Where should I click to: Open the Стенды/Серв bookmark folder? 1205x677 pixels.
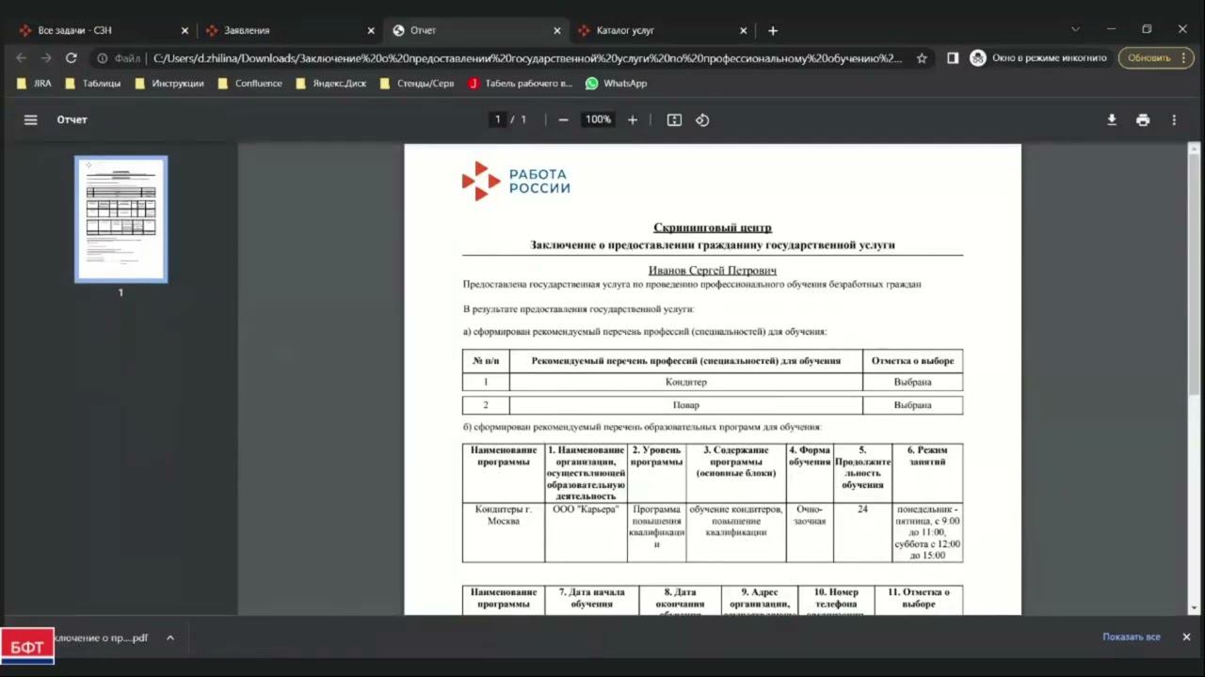[x=417, y=83]
